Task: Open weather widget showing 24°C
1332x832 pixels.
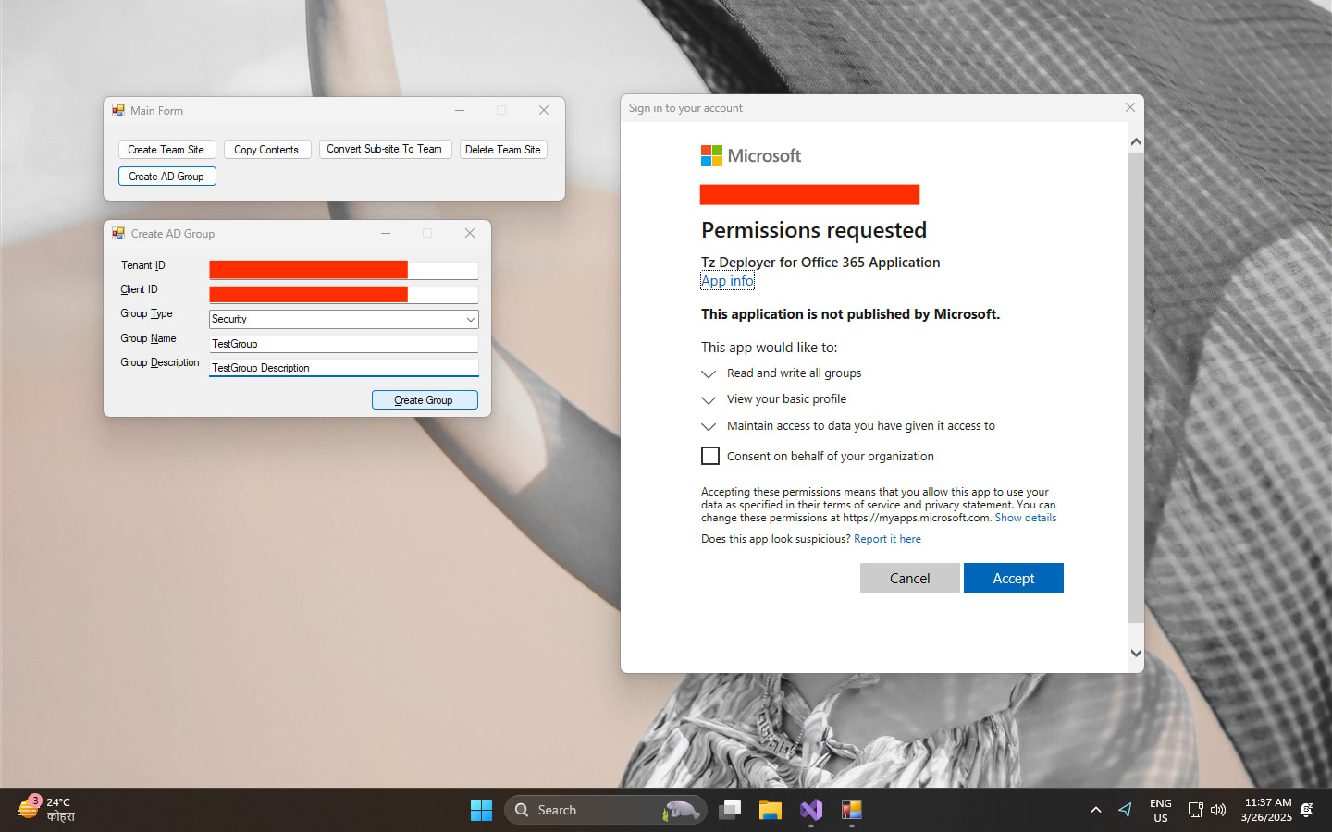Action: tap(46, 810)
